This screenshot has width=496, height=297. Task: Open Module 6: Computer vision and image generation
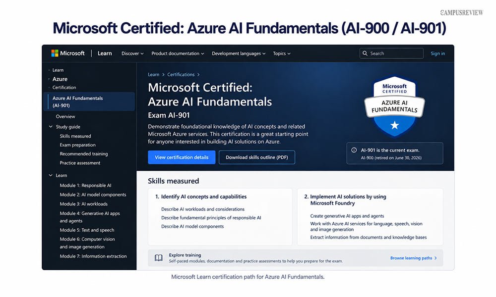(x=87, y=243)
